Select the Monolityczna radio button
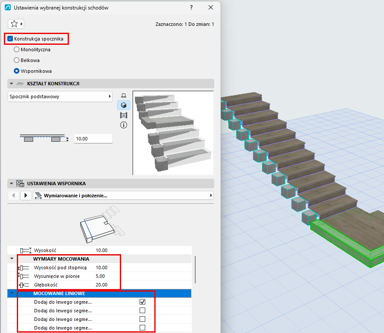 16,50
